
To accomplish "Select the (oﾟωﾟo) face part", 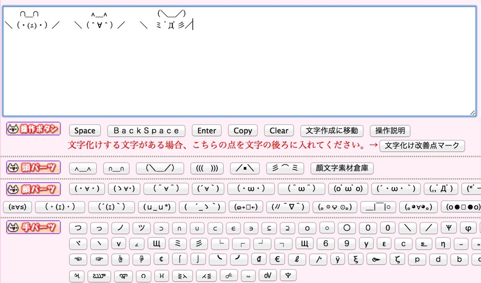I will click(348, 189).
